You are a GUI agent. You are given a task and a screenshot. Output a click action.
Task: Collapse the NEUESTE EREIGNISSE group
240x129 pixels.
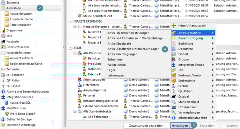(71, 21)
